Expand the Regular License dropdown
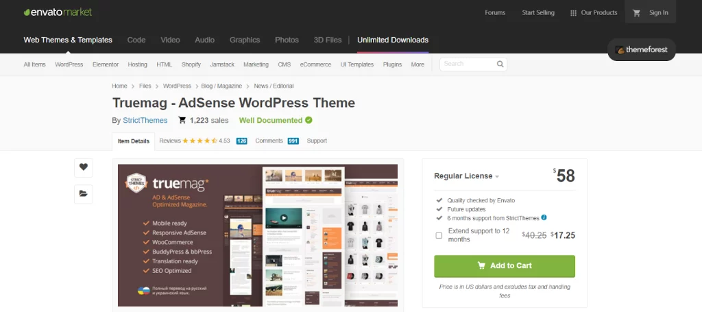 tap(466, 176)
